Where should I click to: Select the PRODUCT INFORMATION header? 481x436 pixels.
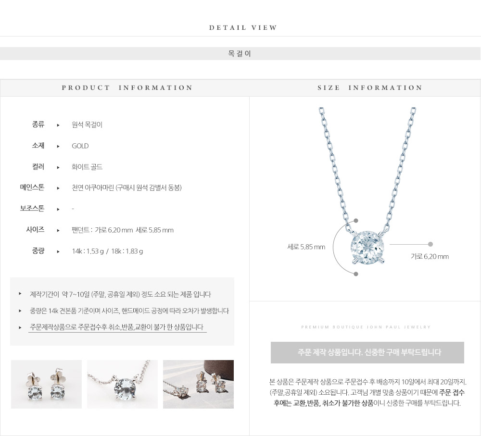[127, 87]
